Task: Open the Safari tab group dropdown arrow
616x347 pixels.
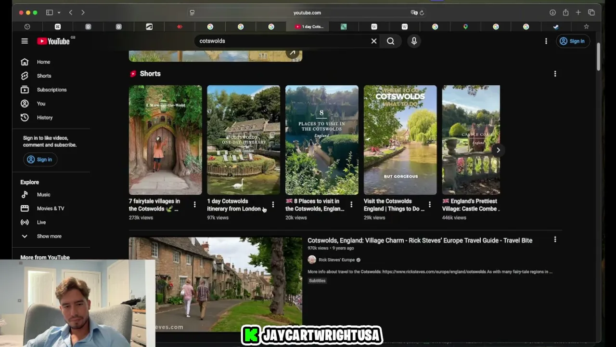Action: pos(59,13)
